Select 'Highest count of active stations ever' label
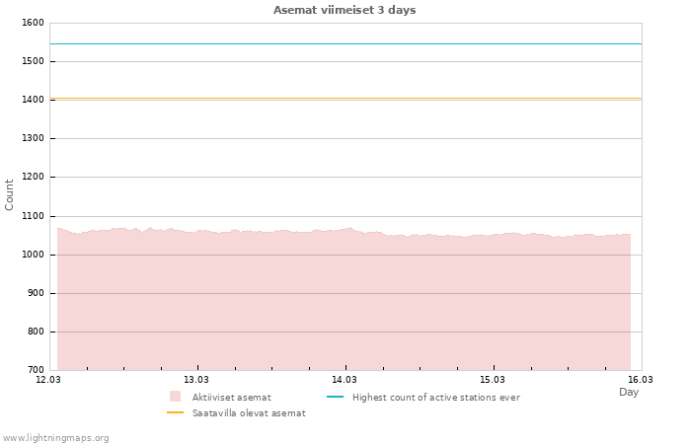Viewport: 691px width, 444px height. click(x=435, y=397)
